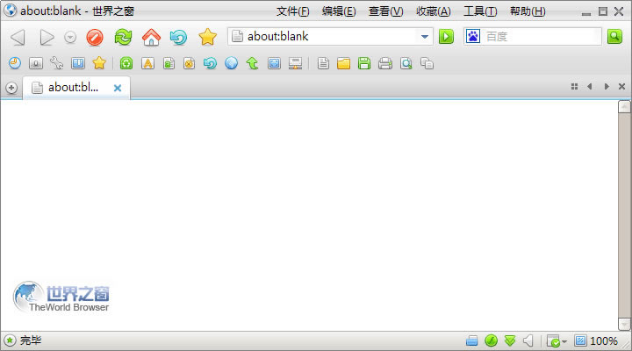Click the tab bar left arrow

(590, 87)
